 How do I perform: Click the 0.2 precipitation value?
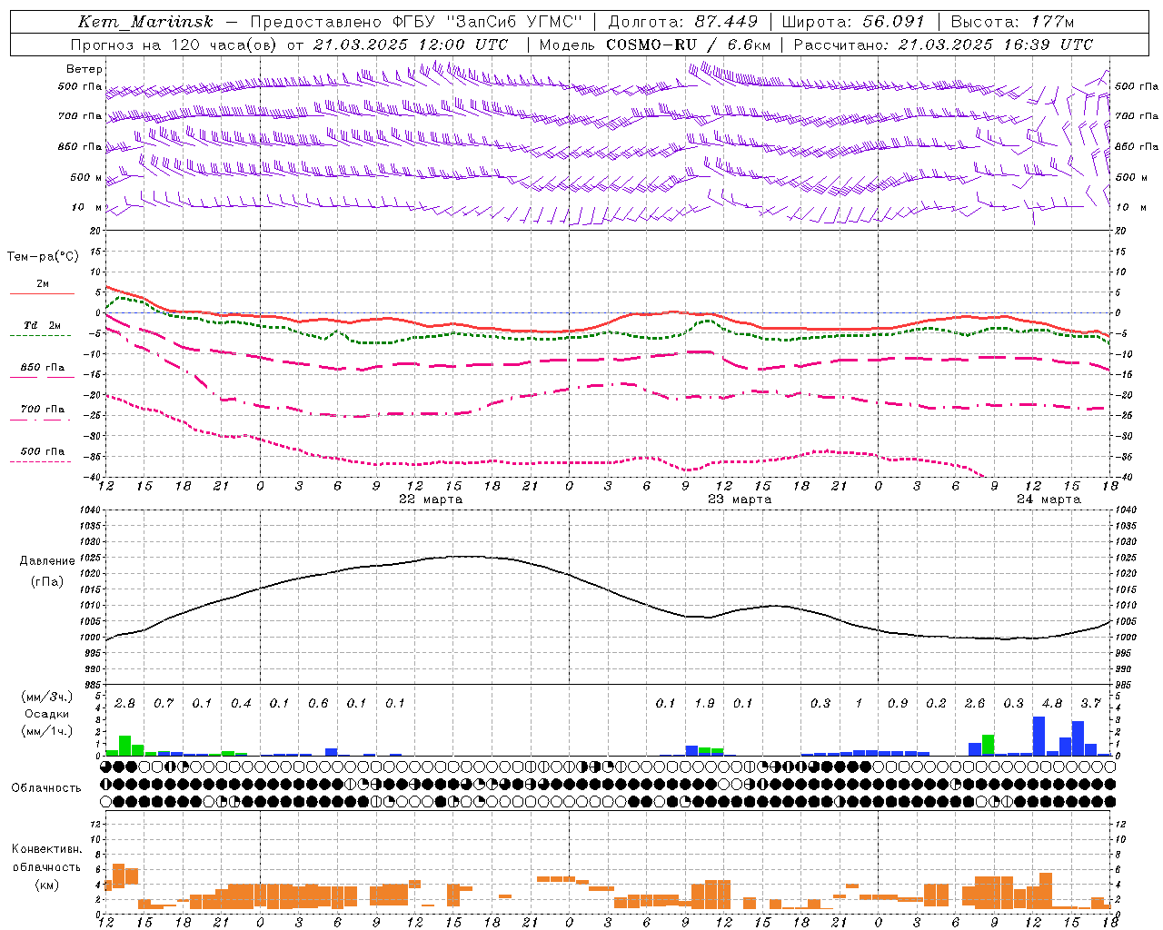(x=936, y=704)
